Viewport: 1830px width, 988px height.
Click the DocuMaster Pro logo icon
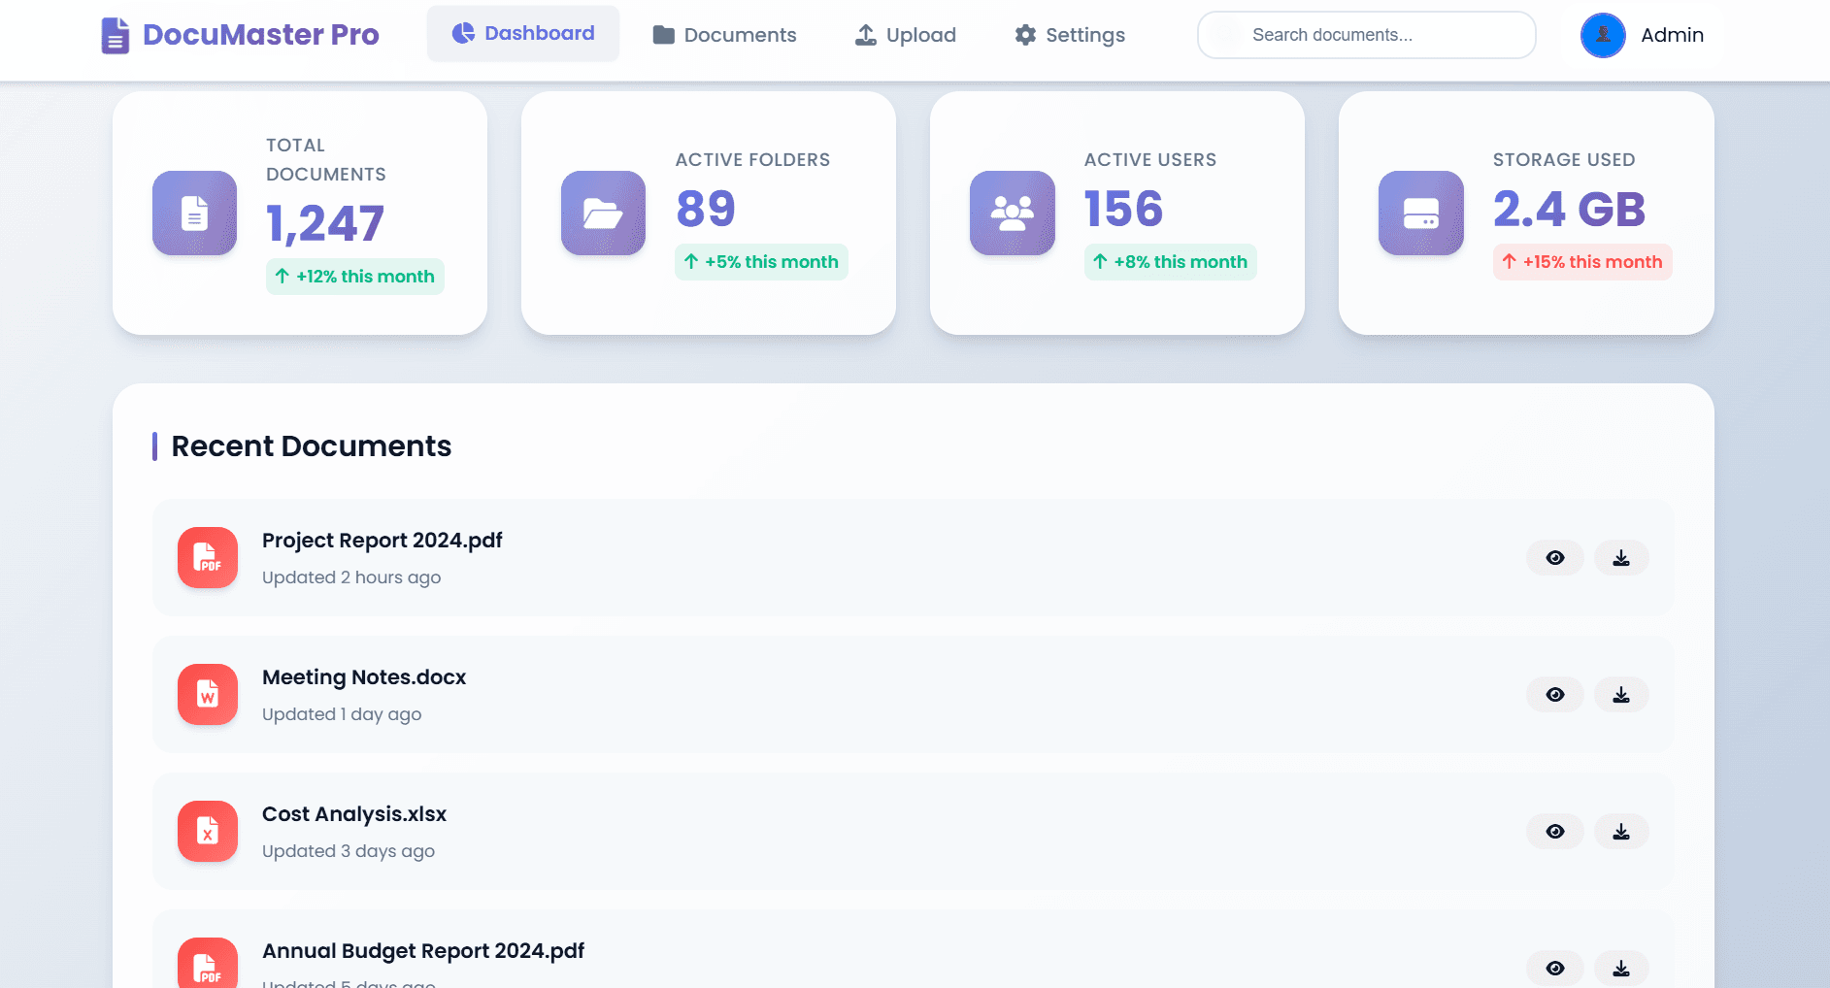pos(116,36)
